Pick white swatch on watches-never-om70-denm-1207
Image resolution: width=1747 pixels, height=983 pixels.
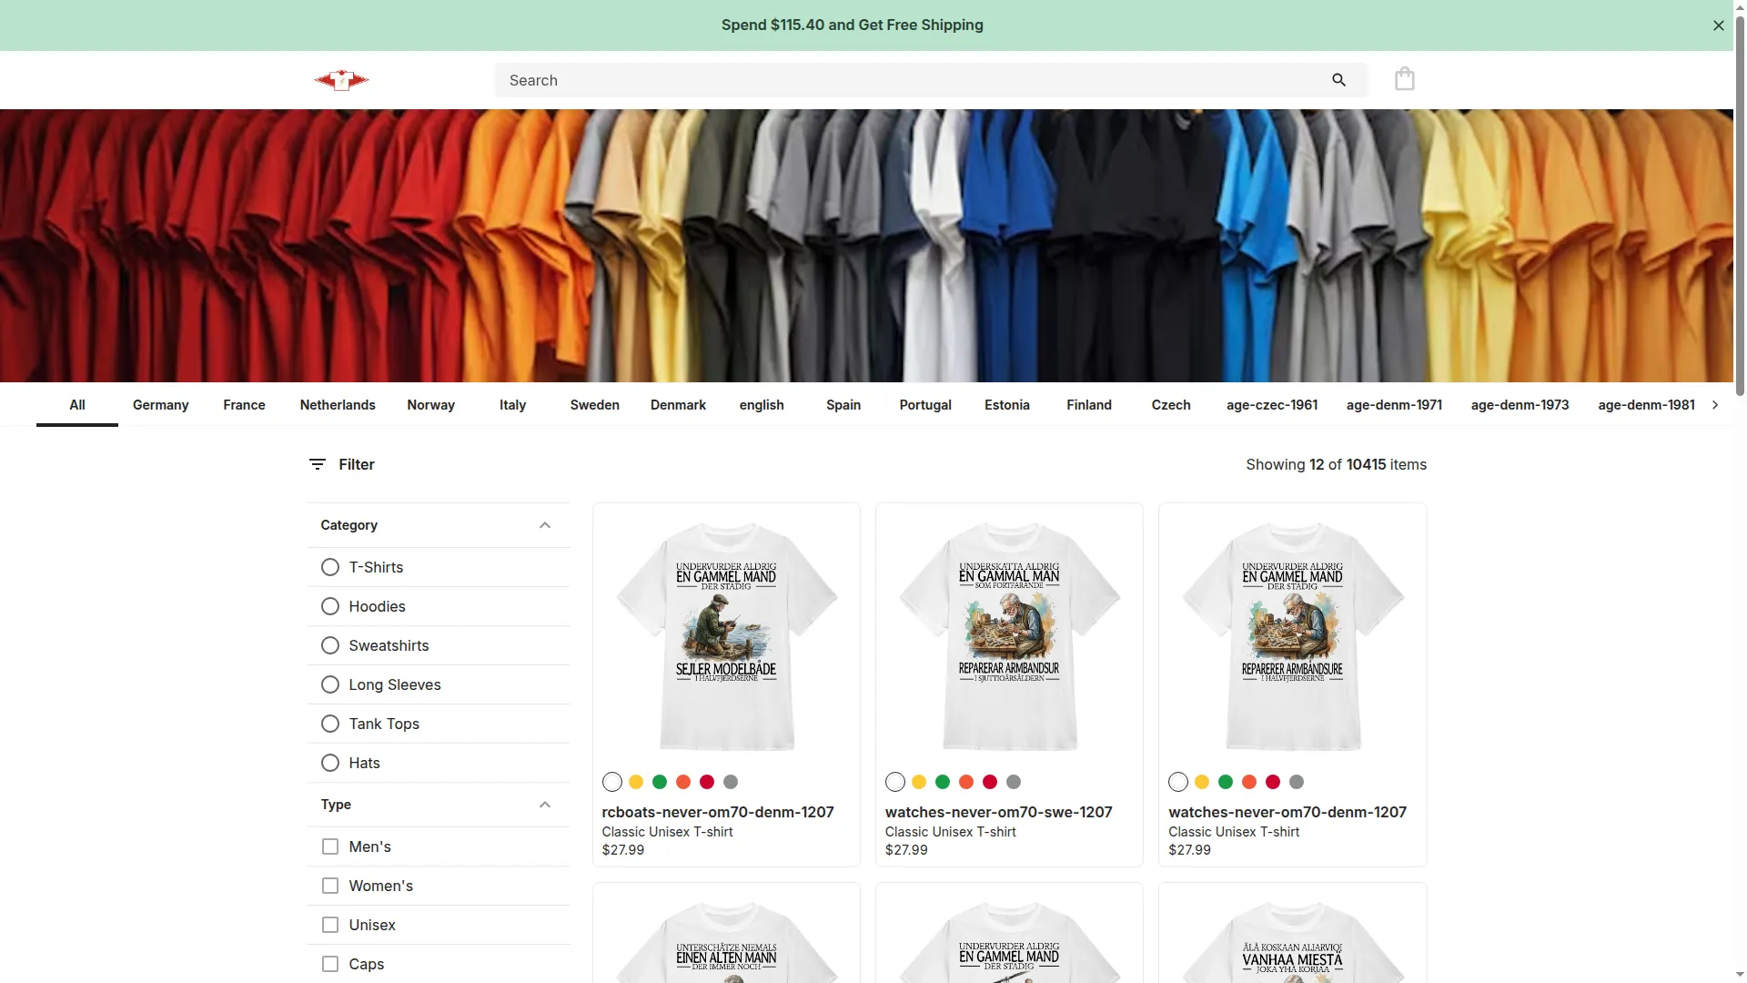pyautogui.click(x=1178, y=782)
